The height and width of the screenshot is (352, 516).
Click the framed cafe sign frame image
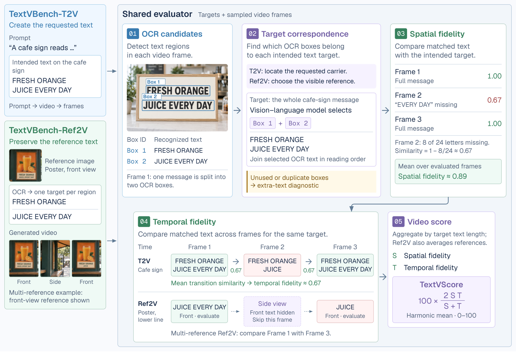pyautogui.click(x=177, y=98)
